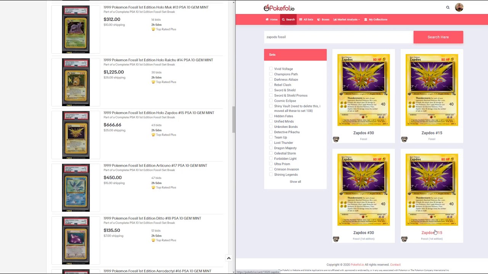Viewport: 488px width, 274px height.
Task: View Articuno graded card thumbnail
Action: [x=76, y=188]
